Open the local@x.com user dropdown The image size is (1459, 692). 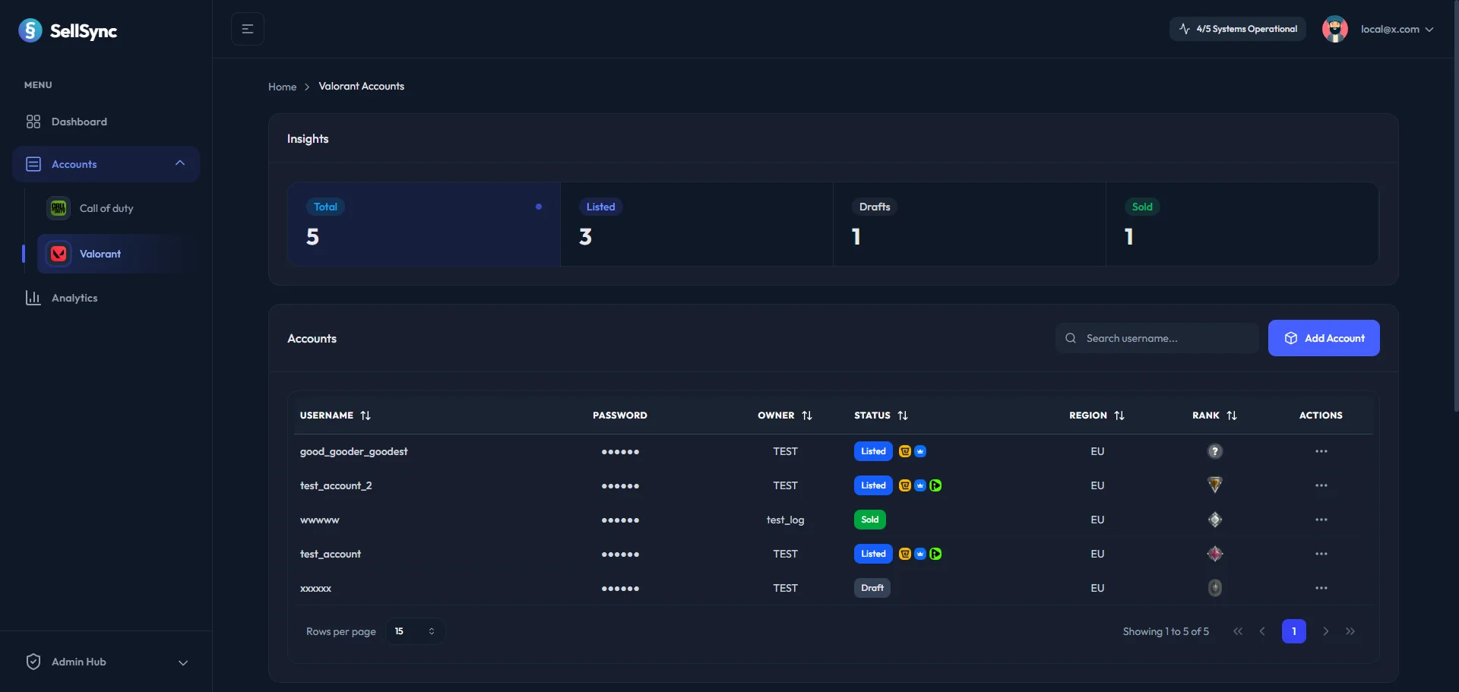pyautogui.click(x=1397, y=29)
